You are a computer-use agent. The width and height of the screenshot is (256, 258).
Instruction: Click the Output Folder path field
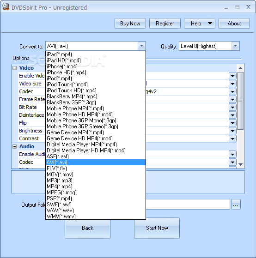tap(188, 204)
